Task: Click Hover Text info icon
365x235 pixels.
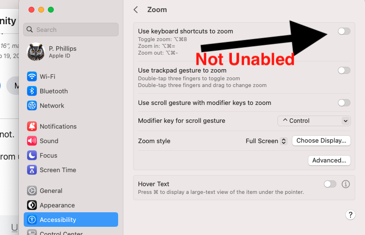Action: (x=346, y=184)
